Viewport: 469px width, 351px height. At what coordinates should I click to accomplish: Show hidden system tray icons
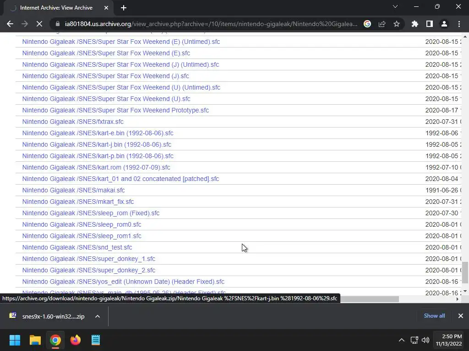401,340
